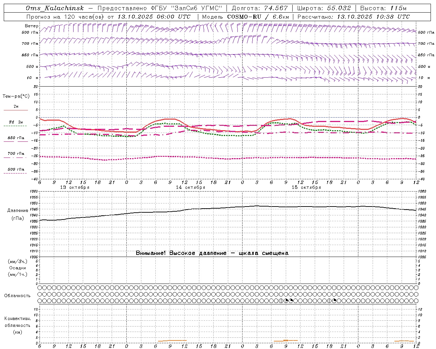Screen dimensions: 436x349
Task: Click the orange convective cloud bar on 15 October
Action: tap(286, 340)
